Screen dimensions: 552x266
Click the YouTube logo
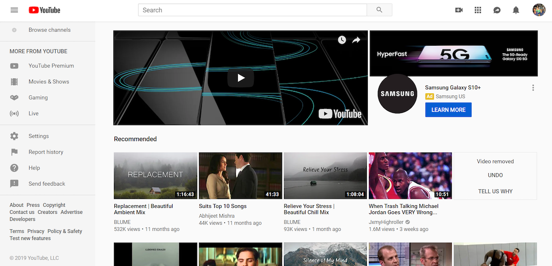point(44,10)
